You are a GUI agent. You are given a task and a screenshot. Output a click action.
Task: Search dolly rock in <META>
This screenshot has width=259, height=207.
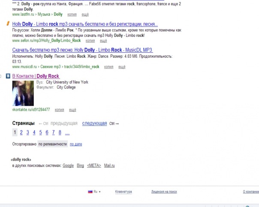pyautogui.click(x=94, y=166)
